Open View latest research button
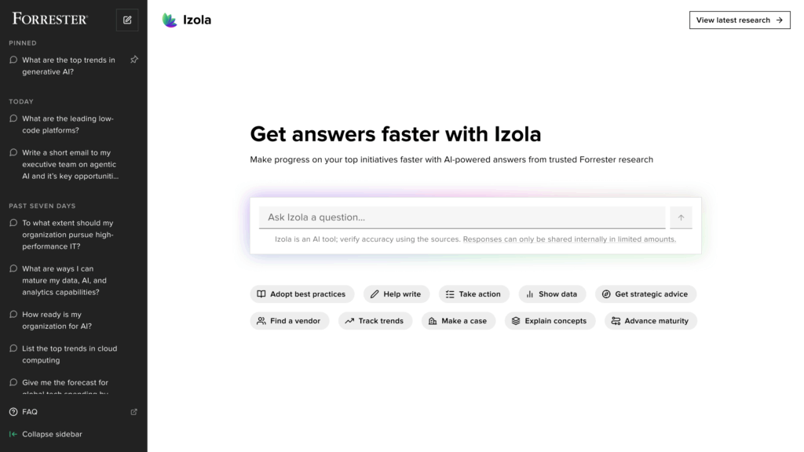 click(x=740, y=20)
